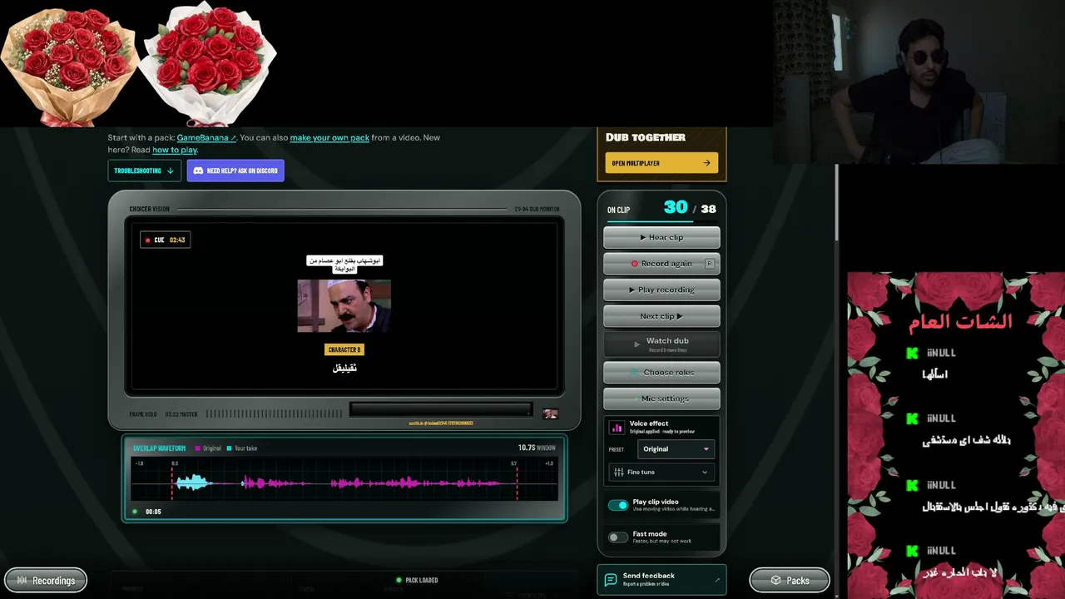Open Multiplayer under Dub Together
The height and width of the screenshot is (599, 1065).
661,163
